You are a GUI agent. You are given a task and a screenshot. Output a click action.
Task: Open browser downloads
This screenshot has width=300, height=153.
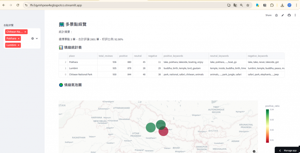(282, 5)
